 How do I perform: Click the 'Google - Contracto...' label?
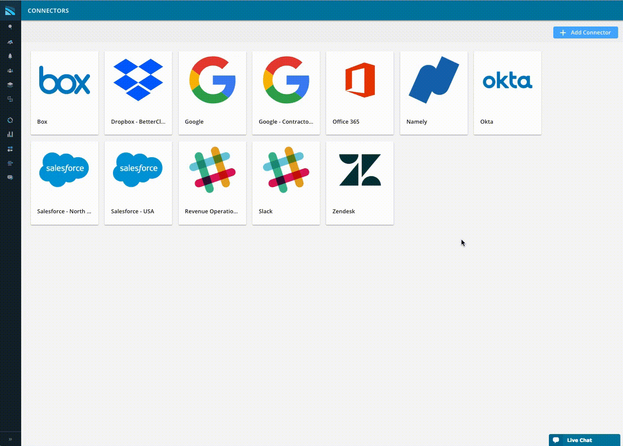286,122
